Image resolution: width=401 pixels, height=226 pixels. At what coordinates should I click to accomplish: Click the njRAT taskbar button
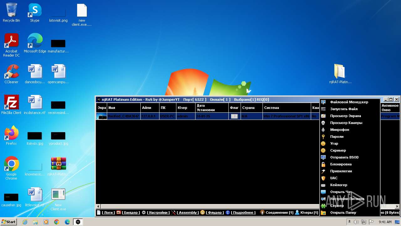click(x=78, y=222)
